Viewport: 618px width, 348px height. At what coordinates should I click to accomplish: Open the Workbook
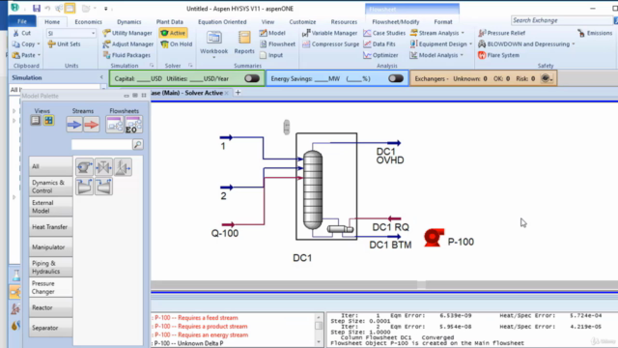[213, 43]
